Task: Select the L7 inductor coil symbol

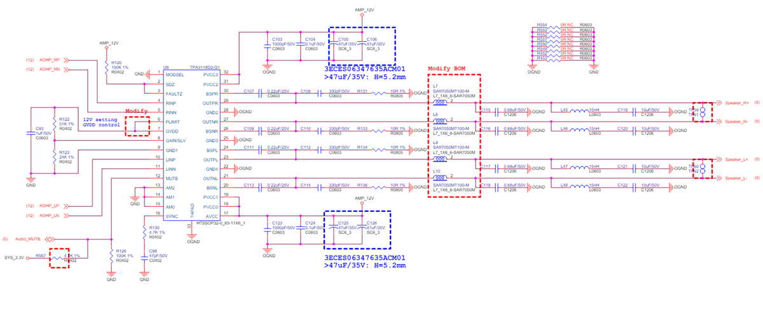Action: click(x=439, y=103)
